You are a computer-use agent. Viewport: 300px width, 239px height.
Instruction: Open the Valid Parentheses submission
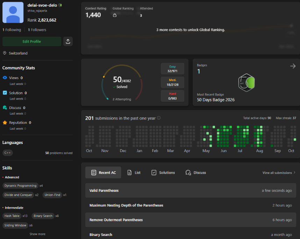pos(191,190)
